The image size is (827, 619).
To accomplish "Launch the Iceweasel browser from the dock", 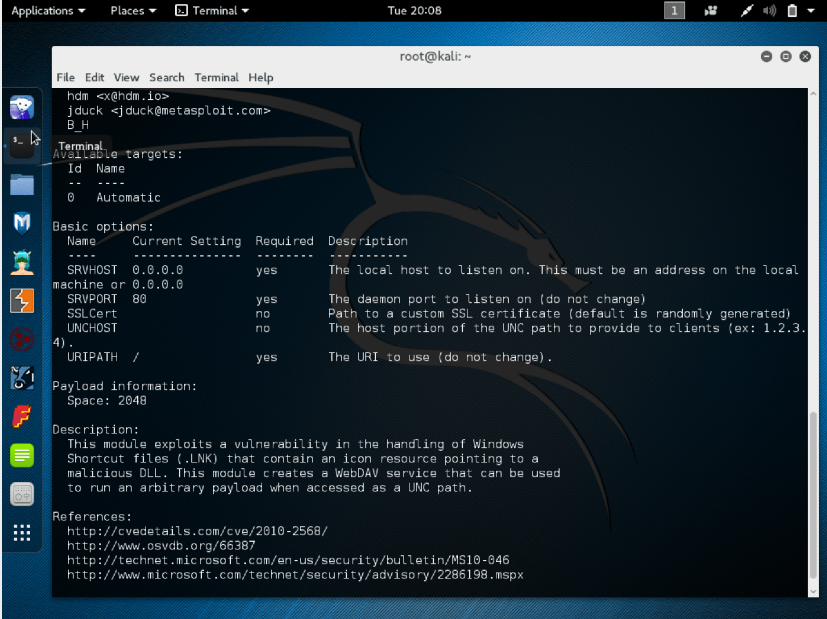I will pyautogui.click(x=22, y=107).
